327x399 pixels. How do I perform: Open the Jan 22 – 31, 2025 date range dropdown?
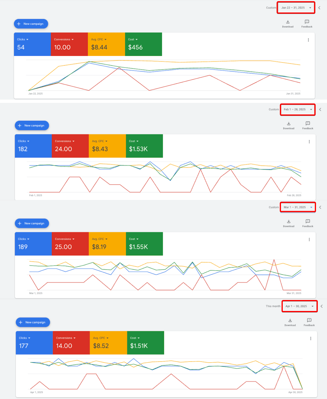(296, 8)
